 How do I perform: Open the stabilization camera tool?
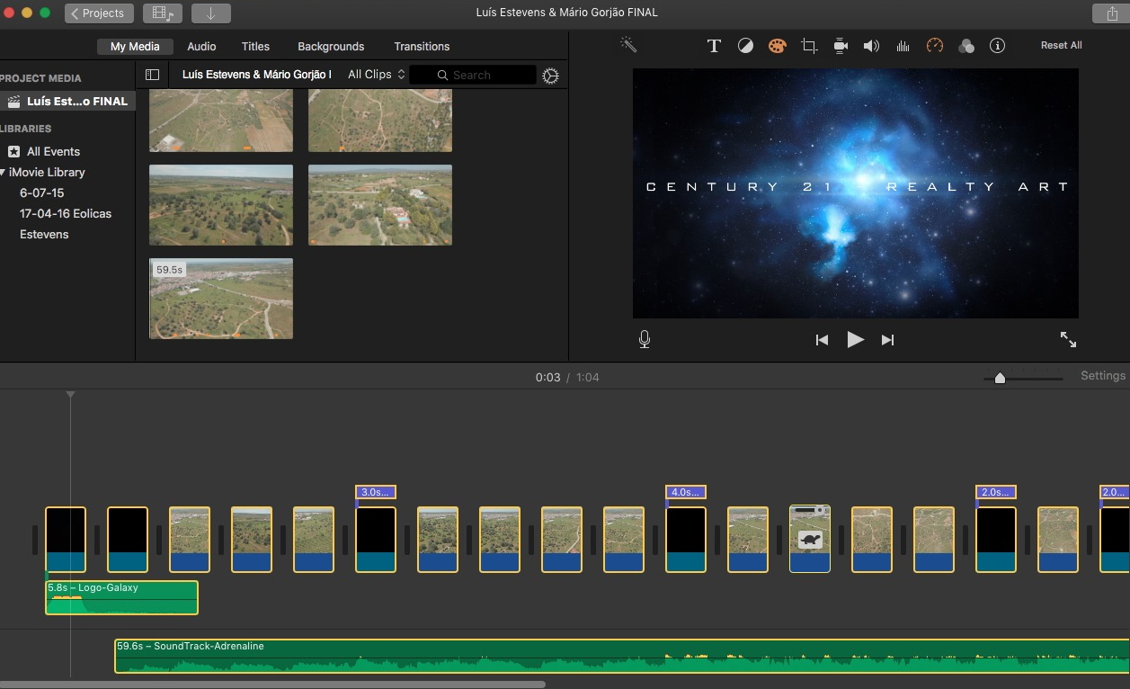point(841,46)
